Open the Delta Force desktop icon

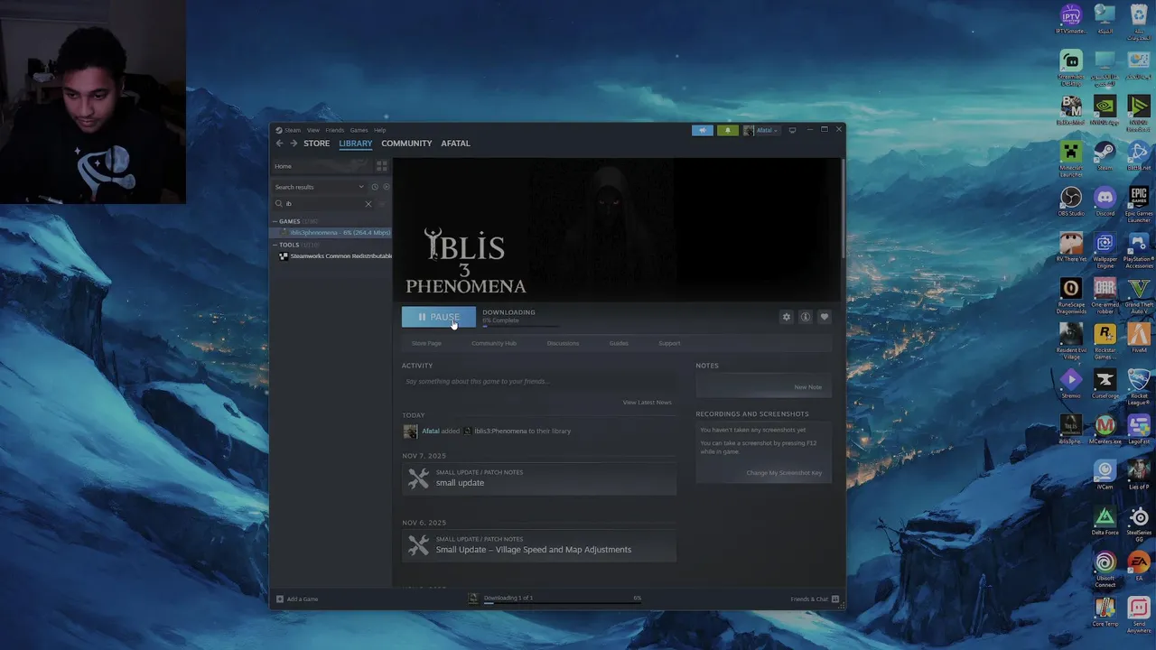point(1105,522)
